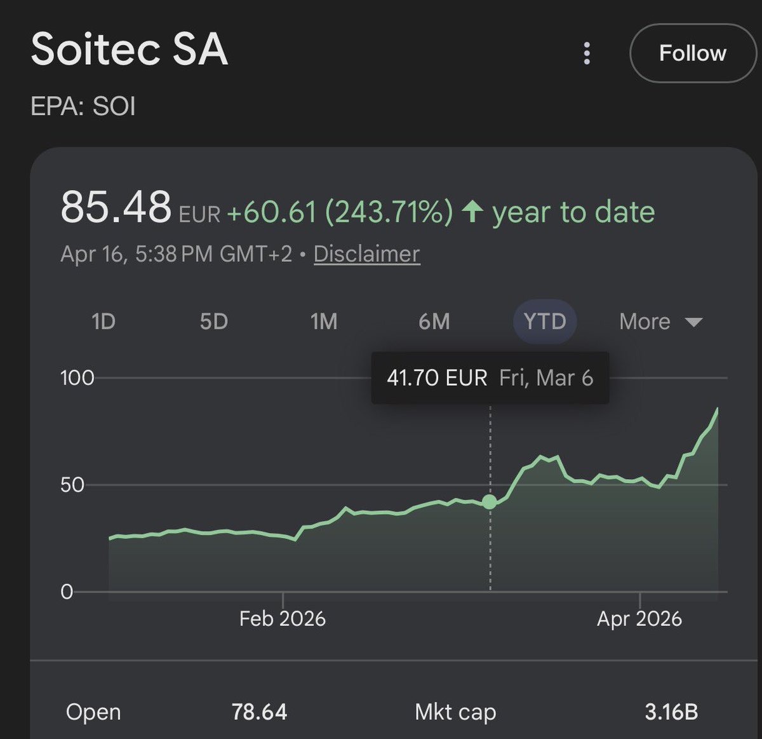
Task: Select the 5D time range
Action: (213, 322)
